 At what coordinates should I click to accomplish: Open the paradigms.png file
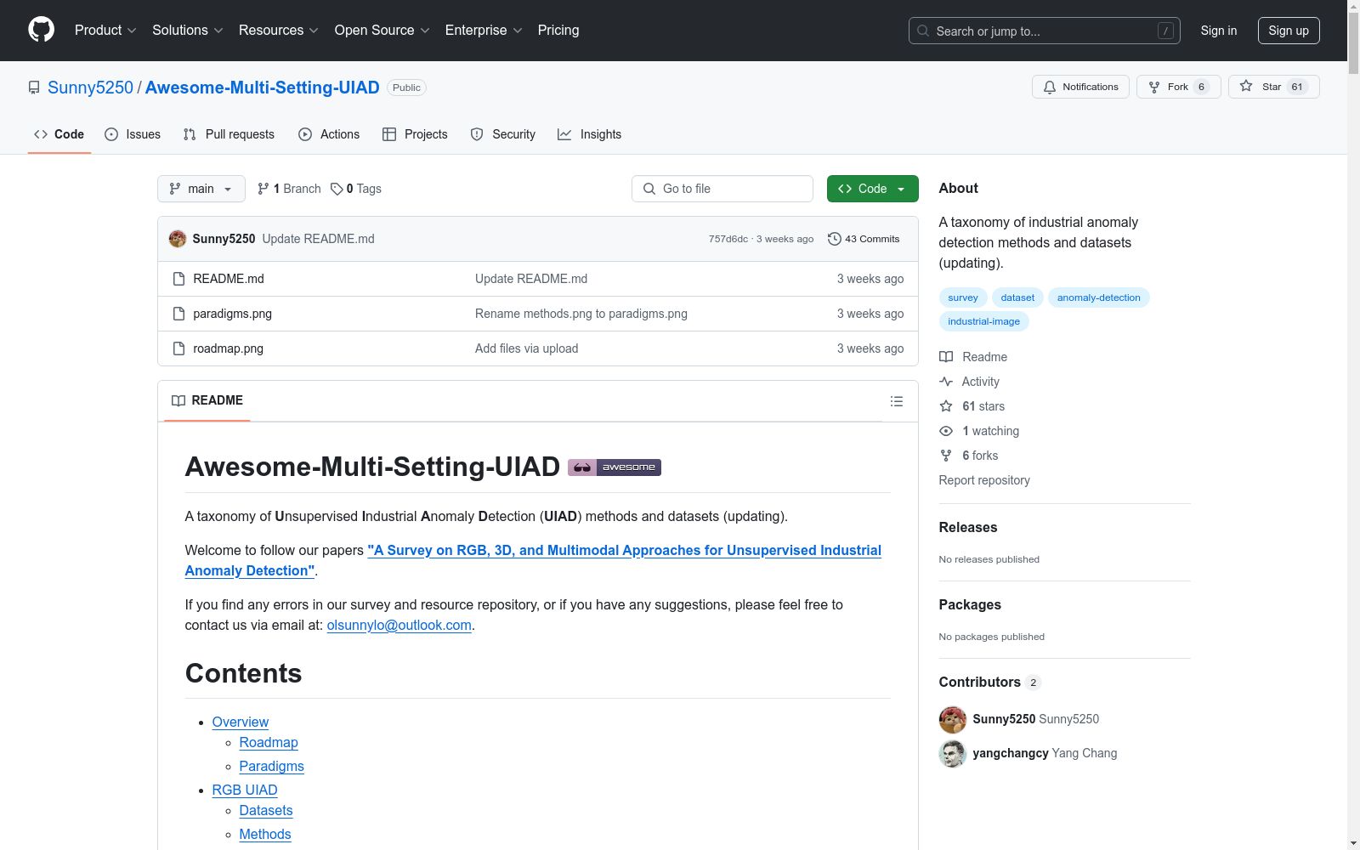pyautogui.click(x=232, y=314)
